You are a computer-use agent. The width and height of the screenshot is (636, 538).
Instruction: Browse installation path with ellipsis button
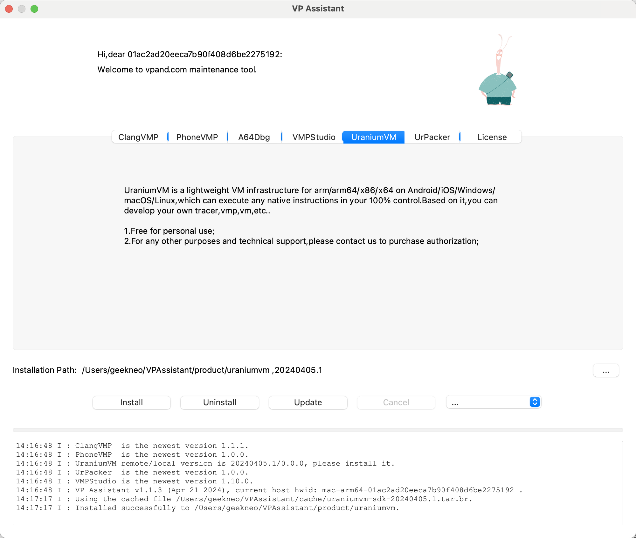coord(606,371)
